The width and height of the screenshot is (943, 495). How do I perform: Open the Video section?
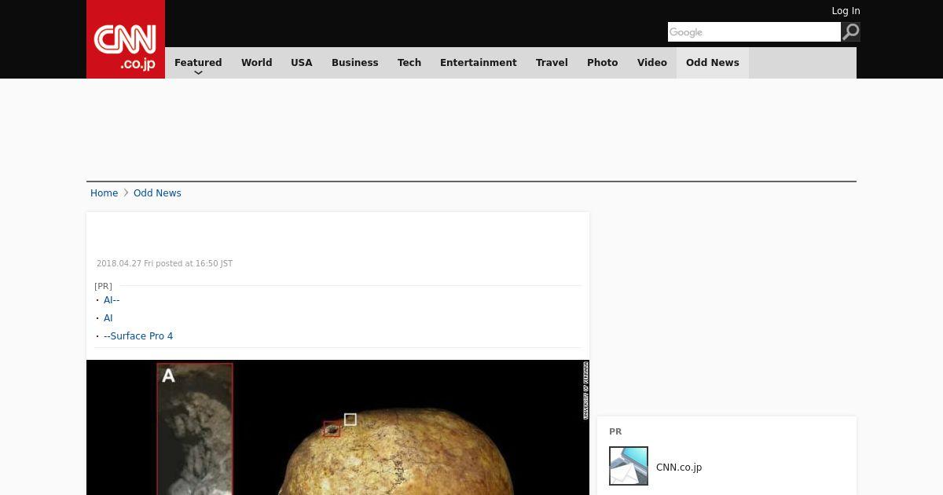point(652,63)
